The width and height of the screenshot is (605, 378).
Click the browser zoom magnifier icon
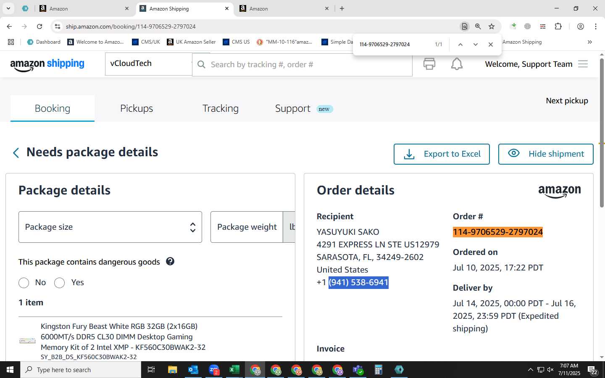(478, 26)
